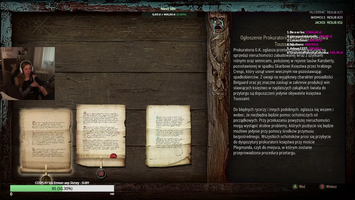Click the streamer webcam overlay
Image resolution: width=355 pixels, height=200 pixels.
[x=27, y=73]
